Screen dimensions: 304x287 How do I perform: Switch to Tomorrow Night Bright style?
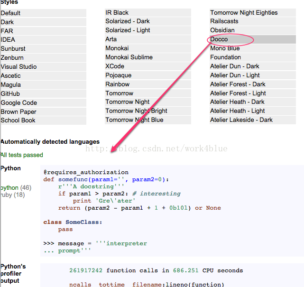pyautogui.click(x=148, y=111)
